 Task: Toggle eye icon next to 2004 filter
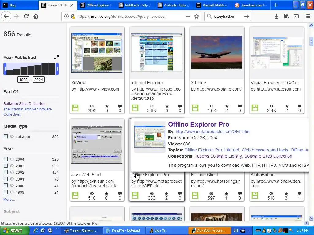tap(12, 159)
